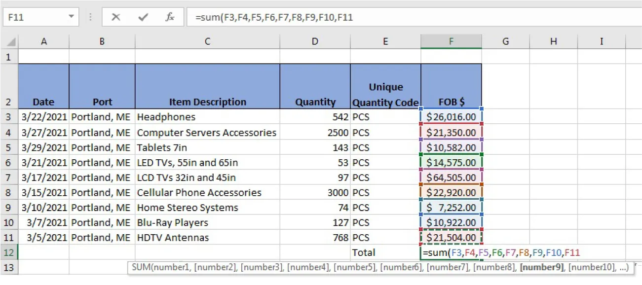Select the Quantity column D header

(315, 41)
